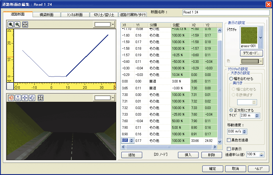Open the color dropdown above the 3D preview

[113, 98]
